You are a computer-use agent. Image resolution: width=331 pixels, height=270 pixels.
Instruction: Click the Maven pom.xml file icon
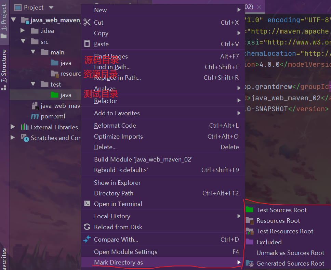pos(35,116)
